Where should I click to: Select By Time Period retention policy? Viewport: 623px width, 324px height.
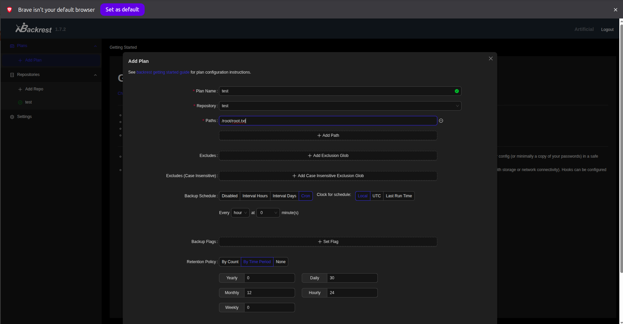257,262
